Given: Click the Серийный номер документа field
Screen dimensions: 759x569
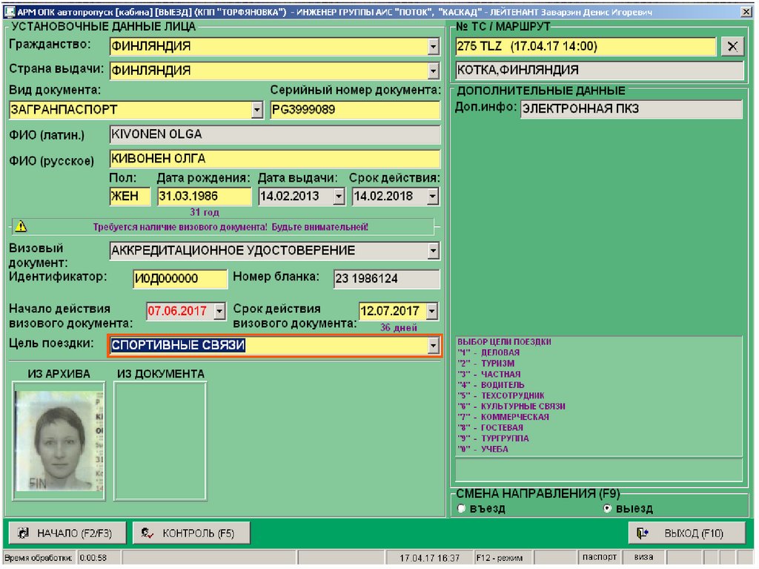Looking at the screenshot, I should [x=354, y=110].
